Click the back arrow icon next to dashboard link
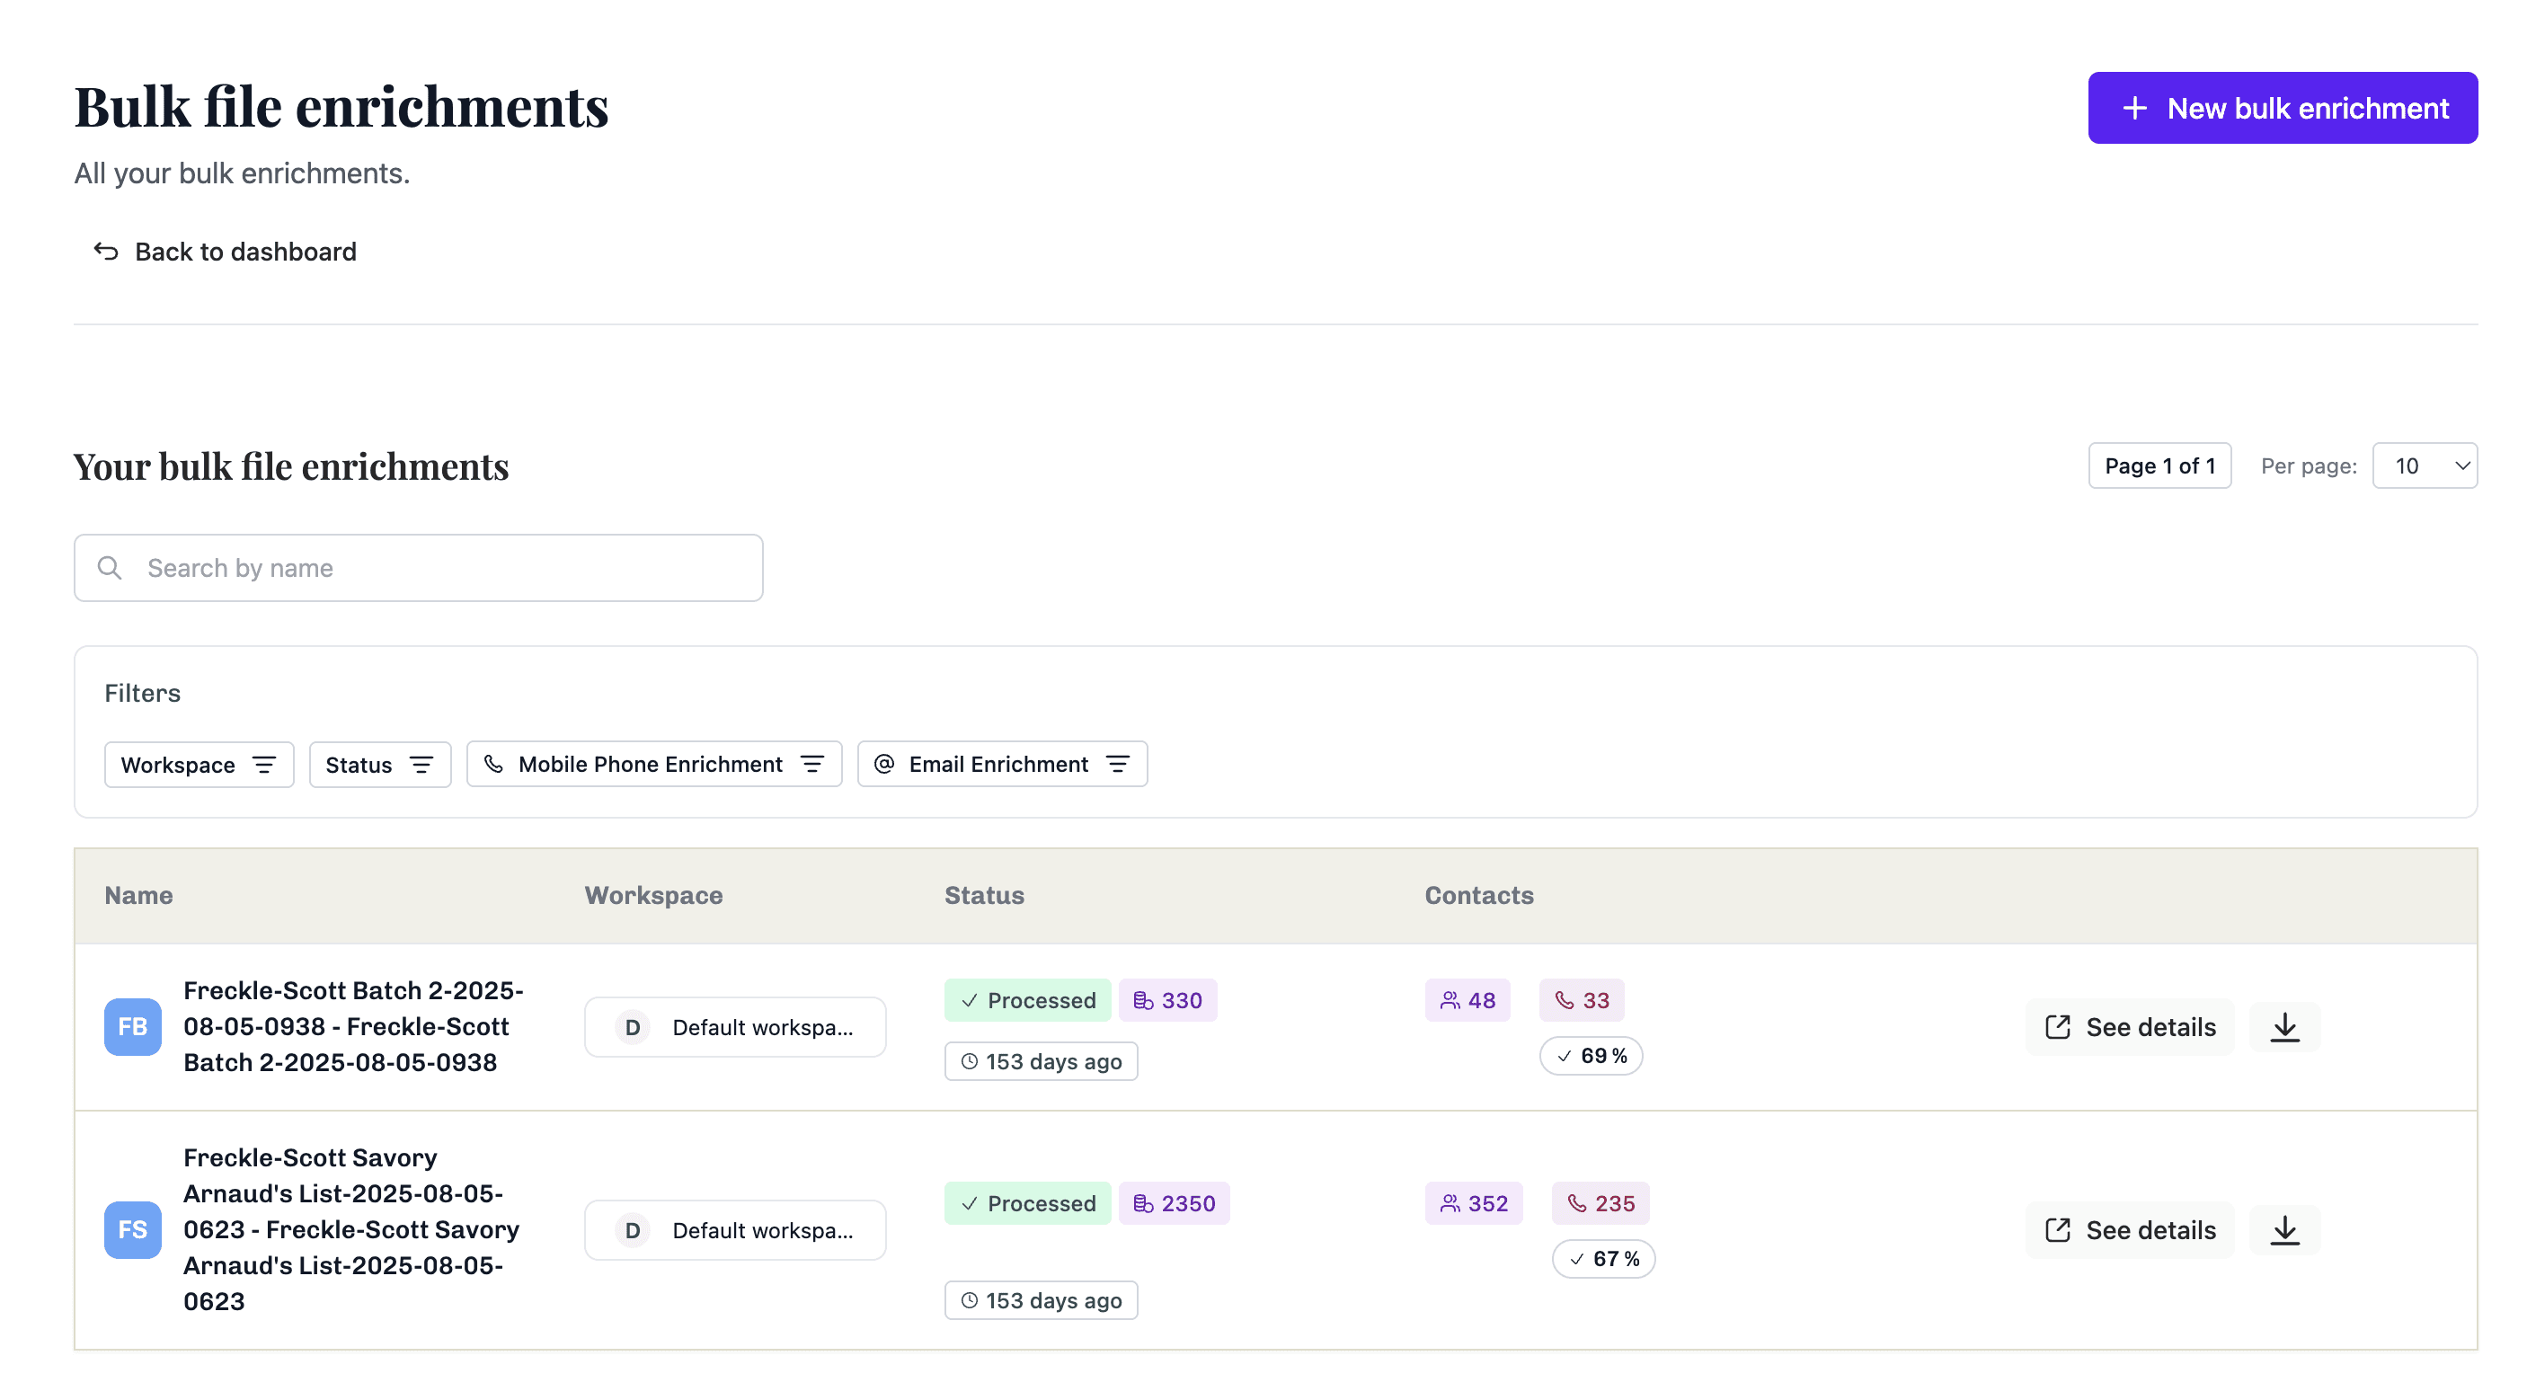 106,252
